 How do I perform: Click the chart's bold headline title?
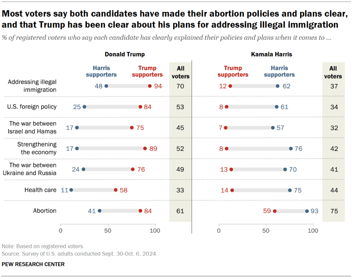point(175,19)
